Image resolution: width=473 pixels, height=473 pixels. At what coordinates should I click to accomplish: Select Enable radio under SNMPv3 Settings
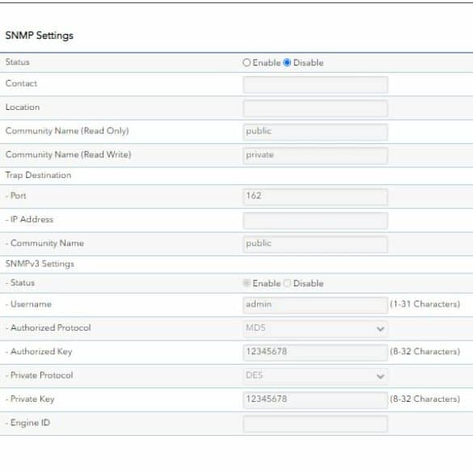coord(247,283)
